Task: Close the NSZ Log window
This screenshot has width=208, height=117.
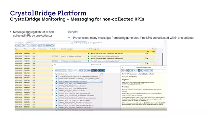Action: (x=138, y=64)
